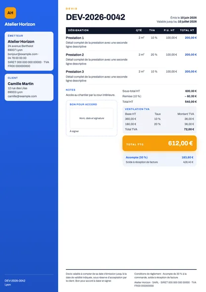Click the Ventilation TVA section heading
Screen dimensions: 206x292
(137, 109)
